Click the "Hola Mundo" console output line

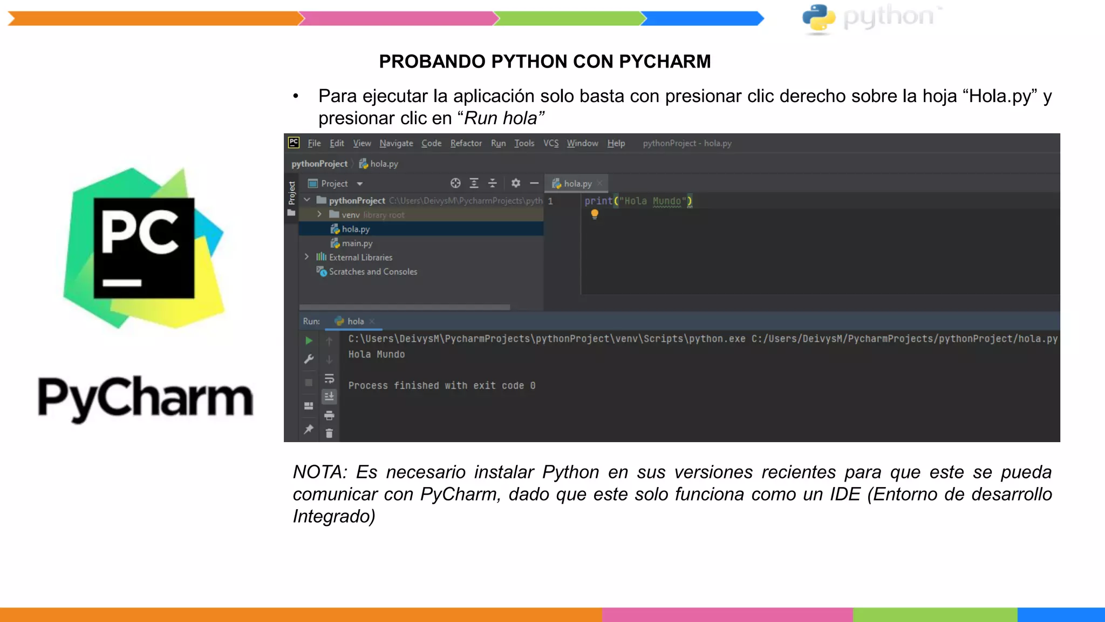[x=377, y=354]
